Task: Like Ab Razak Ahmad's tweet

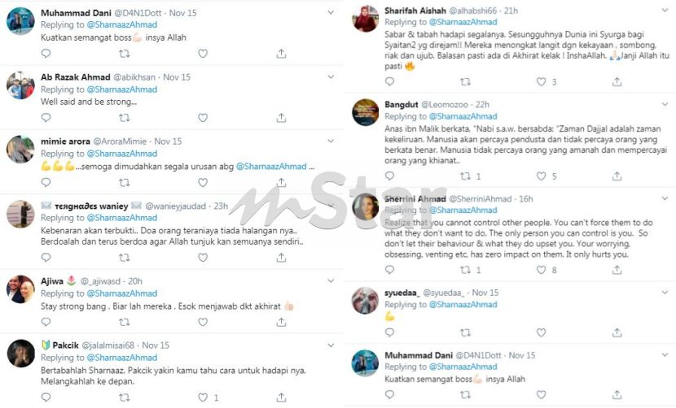Action: click(203, 118)
